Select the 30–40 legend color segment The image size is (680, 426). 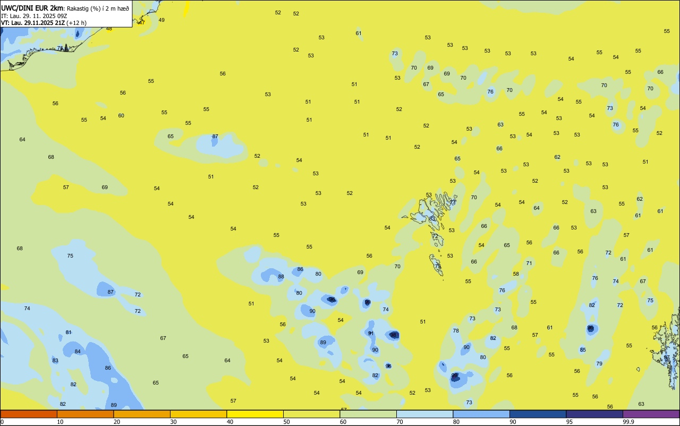[x=198, y=414]
